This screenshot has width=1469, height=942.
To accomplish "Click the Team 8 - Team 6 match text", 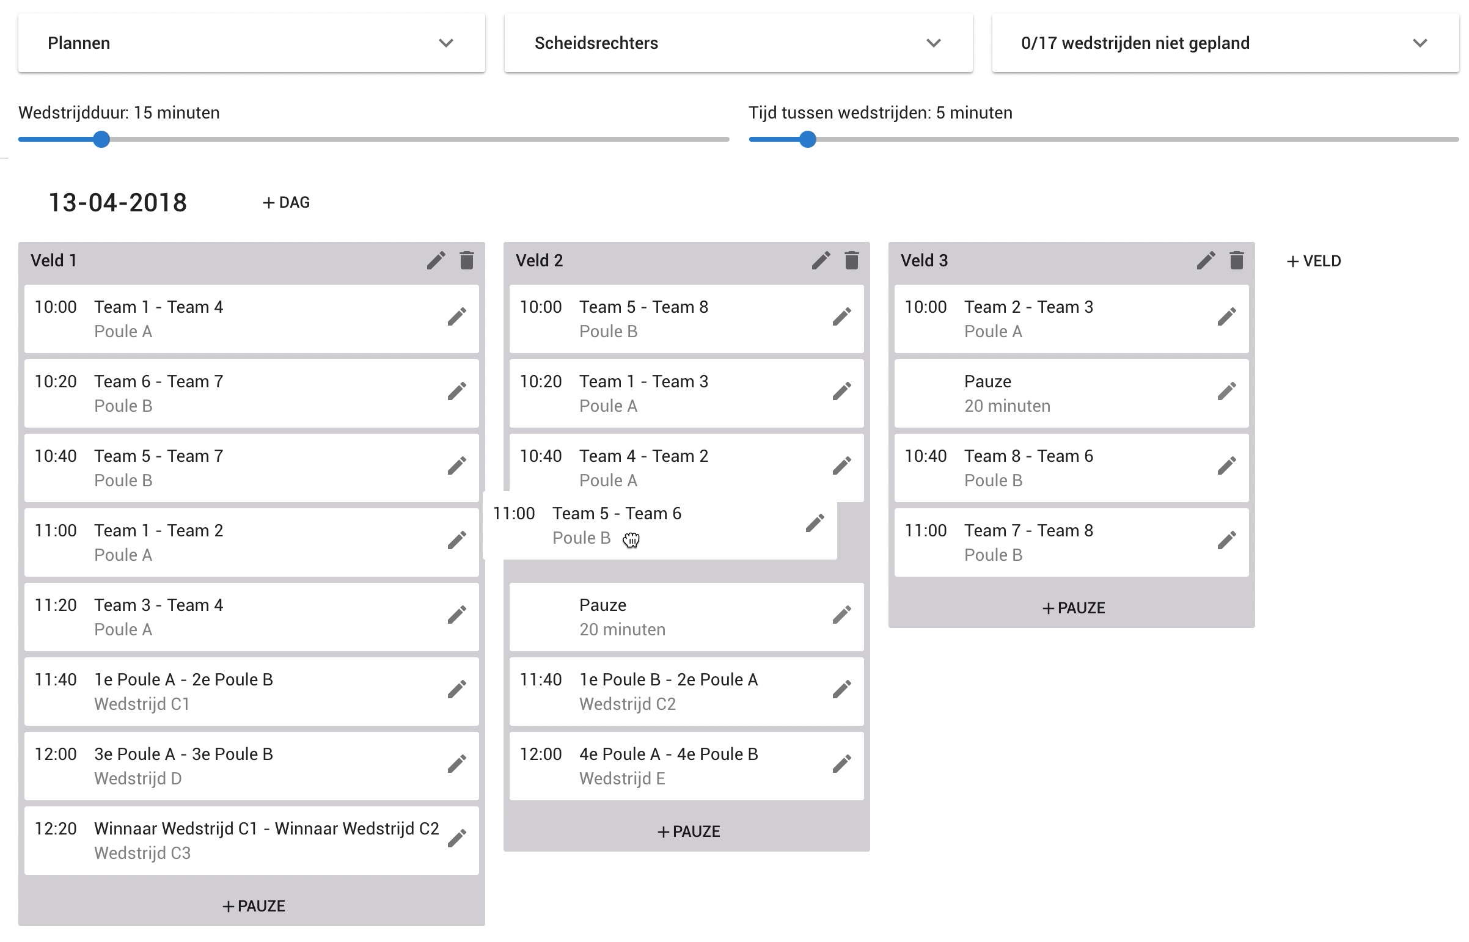I will coord(1028,456).
